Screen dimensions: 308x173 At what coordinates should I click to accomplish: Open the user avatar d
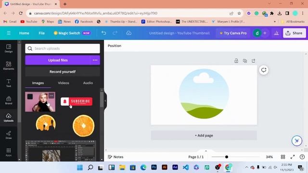257,33
